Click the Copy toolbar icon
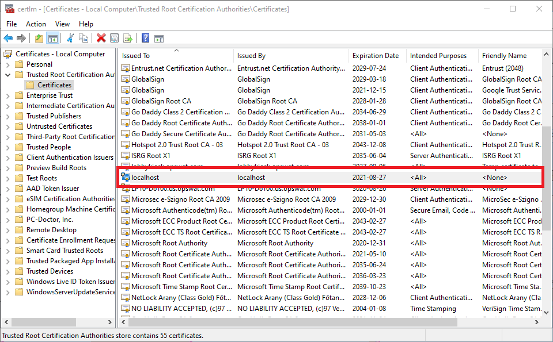Screen dimensions: 553x342 (84, 38)
